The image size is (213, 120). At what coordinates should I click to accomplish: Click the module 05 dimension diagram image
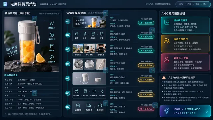[x=89, y=79]
